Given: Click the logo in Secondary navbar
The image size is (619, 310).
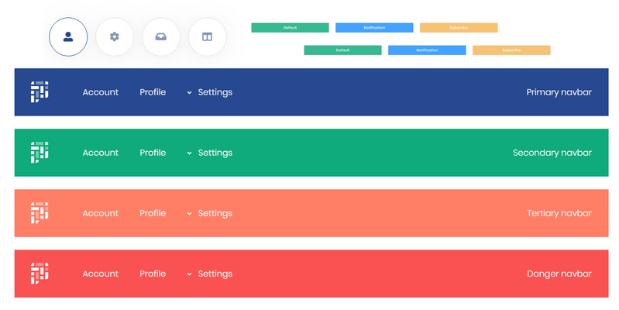Looking at the screenshot, I should [x=40, y=152].
